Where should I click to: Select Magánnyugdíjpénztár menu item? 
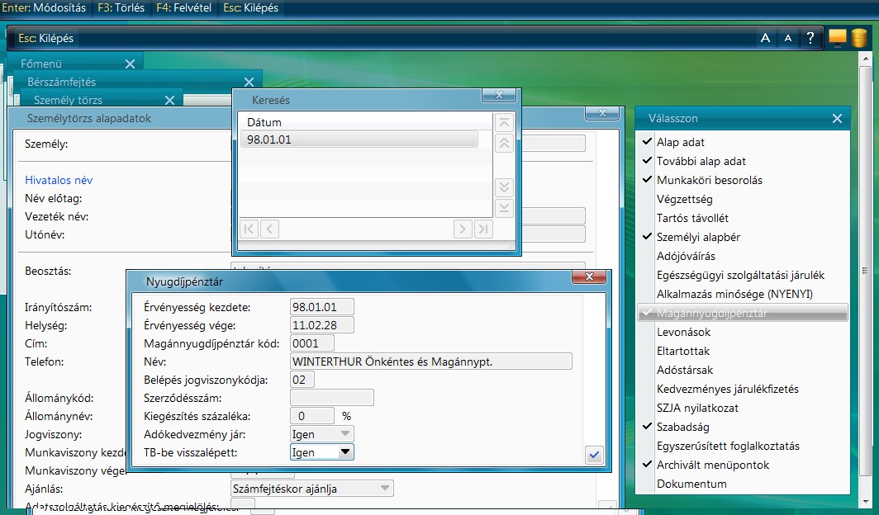point(742,313)
